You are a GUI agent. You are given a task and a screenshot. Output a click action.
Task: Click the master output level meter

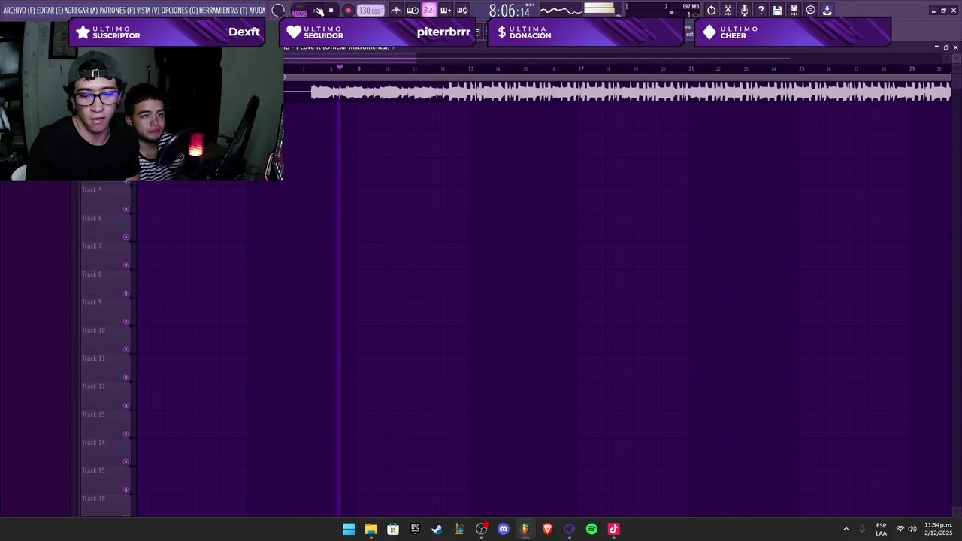coord(599,9)
